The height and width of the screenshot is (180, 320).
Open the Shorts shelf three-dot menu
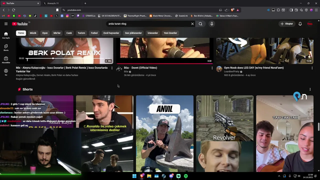[310, 89]
